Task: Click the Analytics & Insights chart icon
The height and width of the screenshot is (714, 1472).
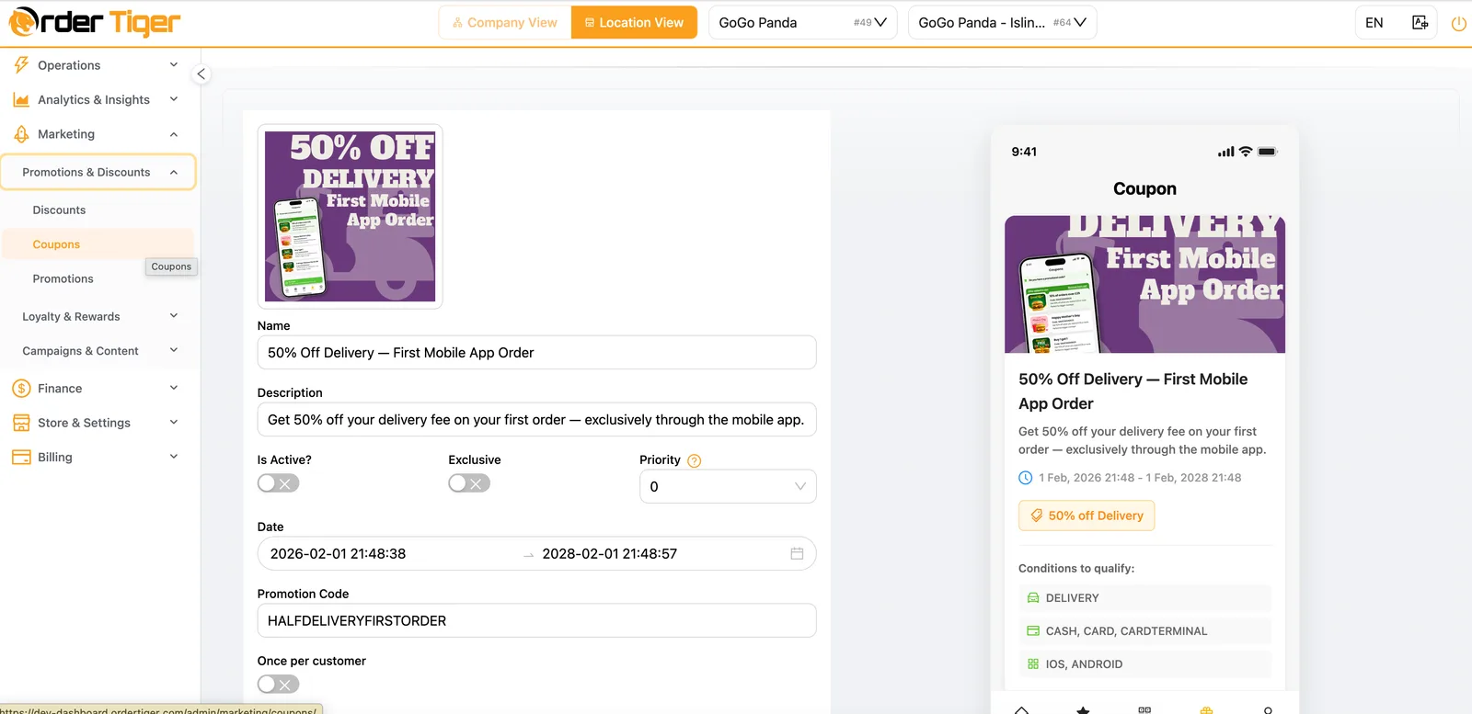Action: [x=21, y=99]
